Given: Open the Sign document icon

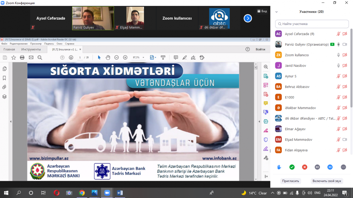Looking at the screenshot, I should [x=193, y=57].
